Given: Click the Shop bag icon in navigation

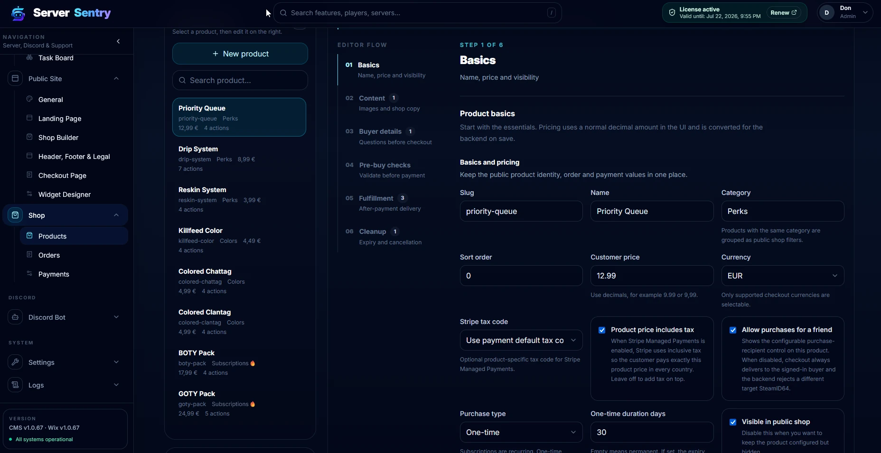Looking at the screenshot, I should coord(15,215).
